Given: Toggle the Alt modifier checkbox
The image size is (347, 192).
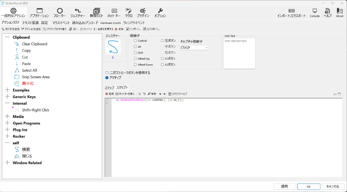Looking at the screenshot, I should [x=135, y=46].
